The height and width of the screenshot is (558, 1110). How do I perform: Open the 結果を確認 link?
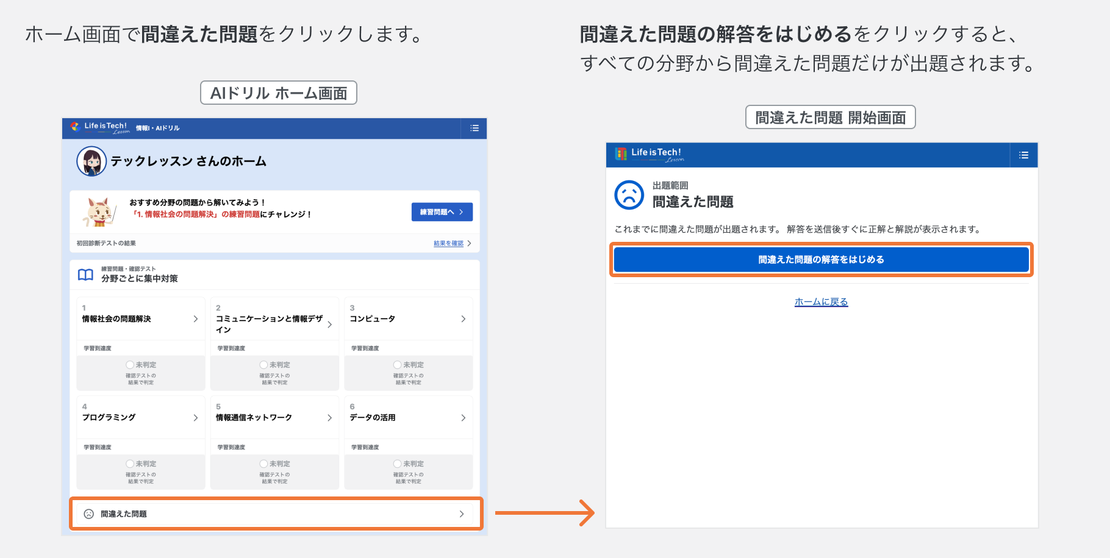(x=448, y=244)
